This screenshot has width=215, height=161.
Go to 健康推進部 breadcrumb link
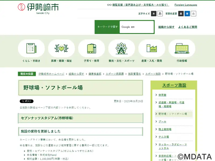(95, 74)
